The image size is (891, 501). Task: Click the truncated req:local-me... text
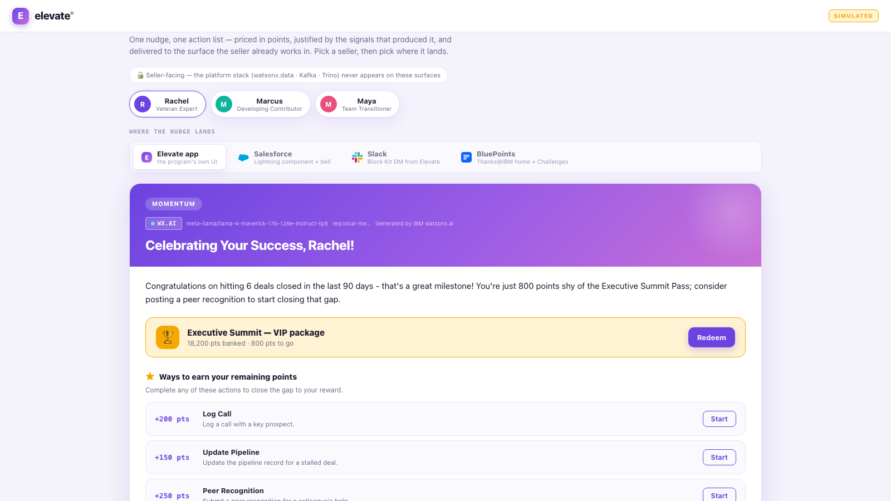pos(351,224)
